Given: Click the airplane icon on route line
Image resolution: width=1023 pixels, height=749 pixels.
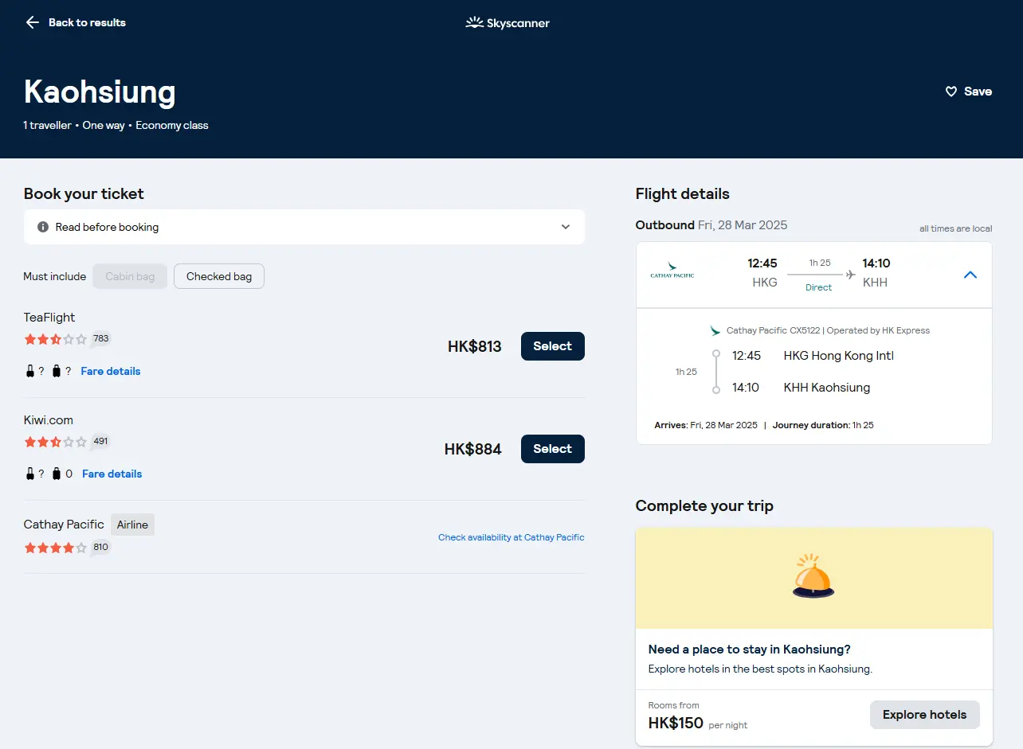Looking at the screenshot, I should pos(851,275).
